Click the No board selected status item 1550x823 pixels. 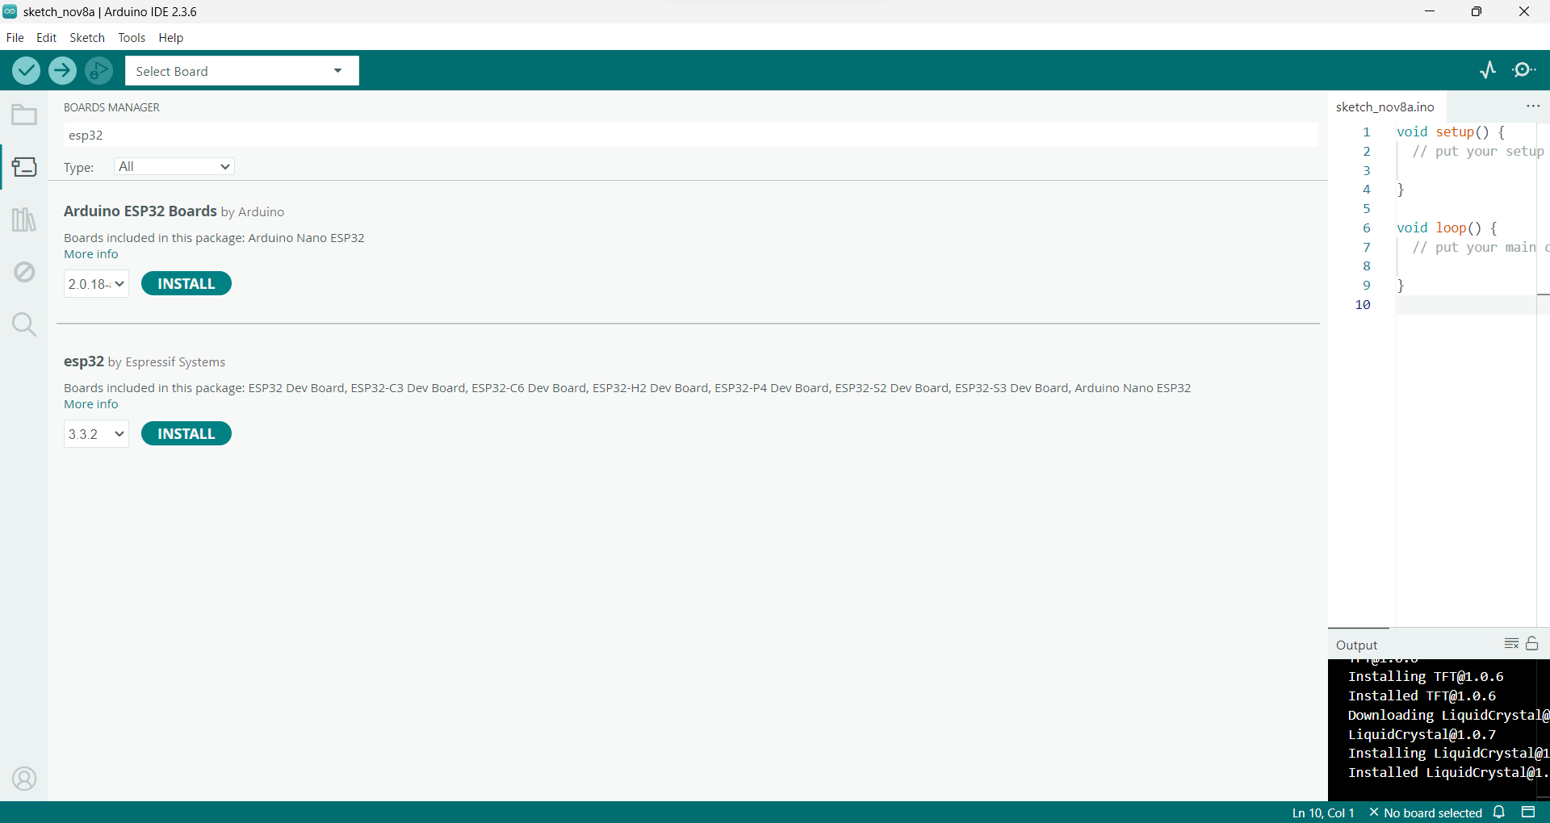(1426, 813)
